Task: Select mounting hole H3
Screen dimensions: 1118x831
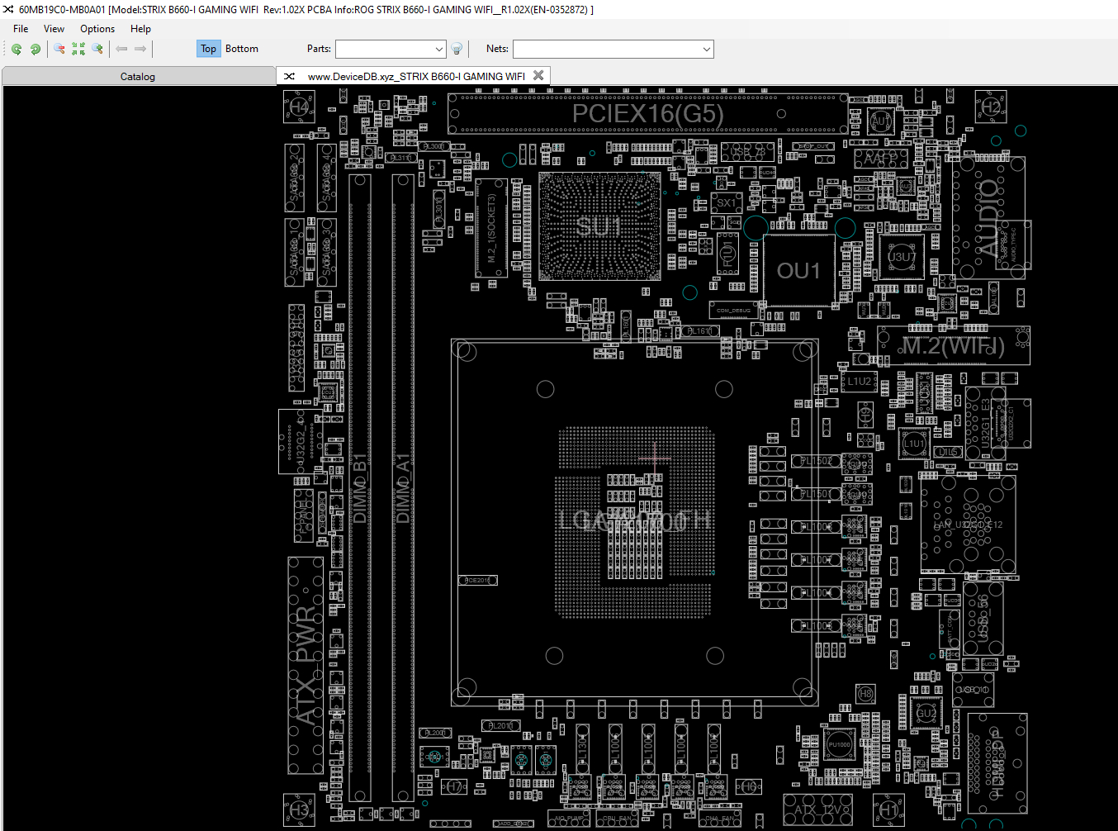Action: pos(299,810)
